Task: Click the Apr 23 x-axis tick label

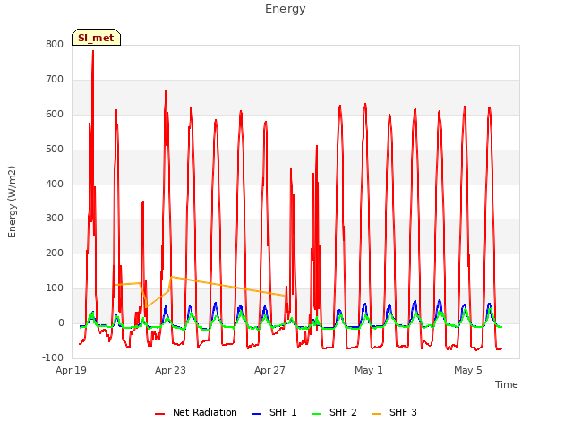Action: point(170,370)
